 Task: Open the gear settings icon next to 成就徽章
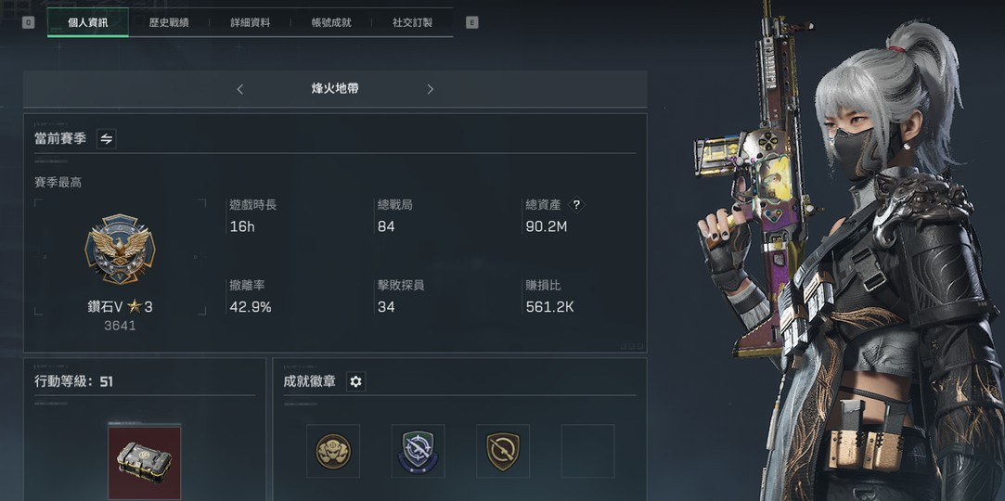coord(355,382)
